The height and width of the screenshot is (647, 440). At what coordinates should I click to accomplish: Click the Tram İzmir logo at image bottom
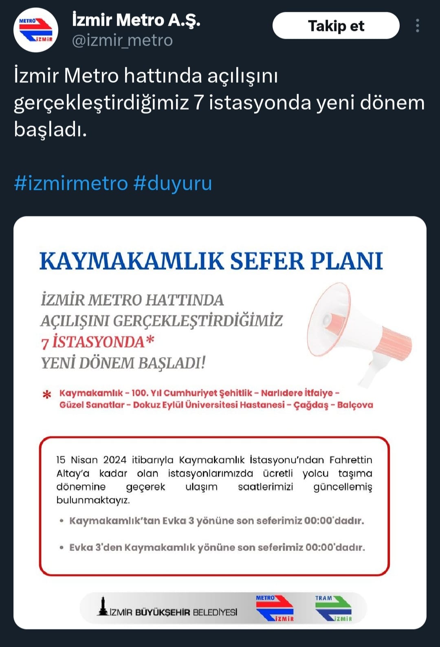pyautogui.click(x=333, y=608)
